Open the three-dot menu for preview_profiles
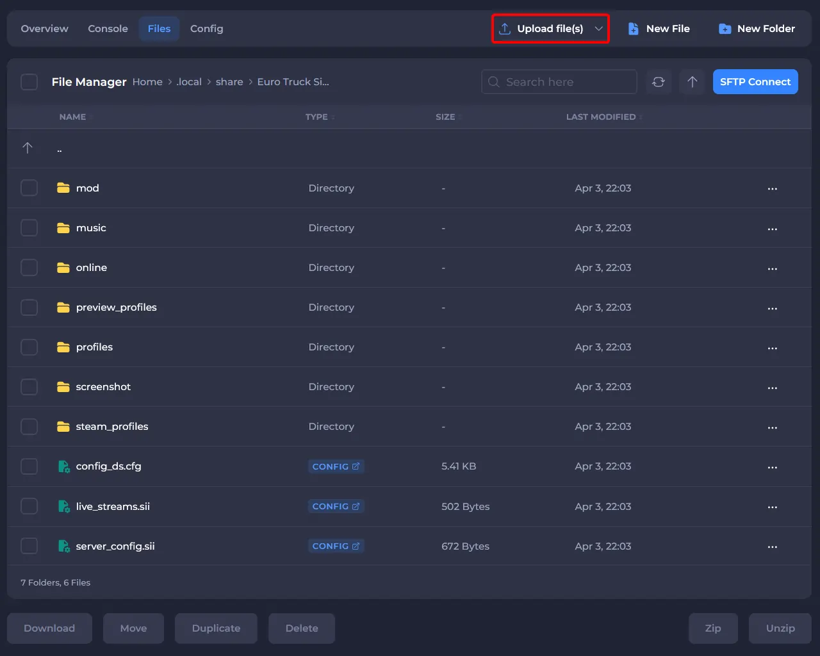Image resolution: width=820 pixels, height=656 pixels. pos(773,308)
